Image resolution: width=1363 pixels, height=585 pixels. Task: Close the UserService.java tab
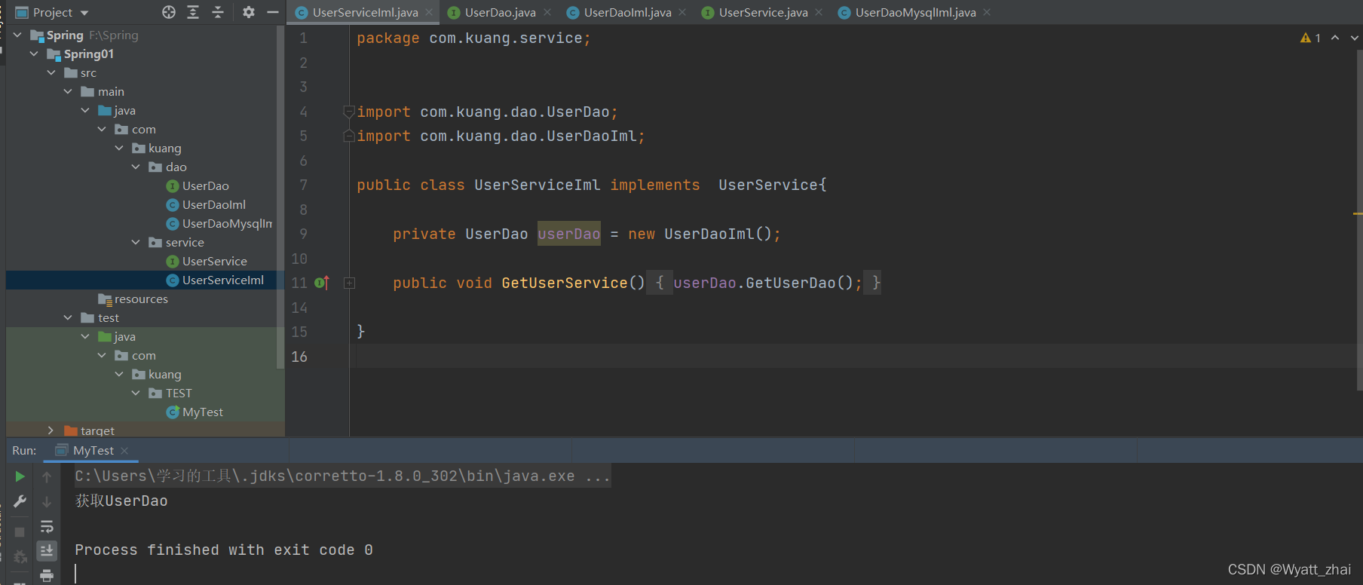(819, 12)
